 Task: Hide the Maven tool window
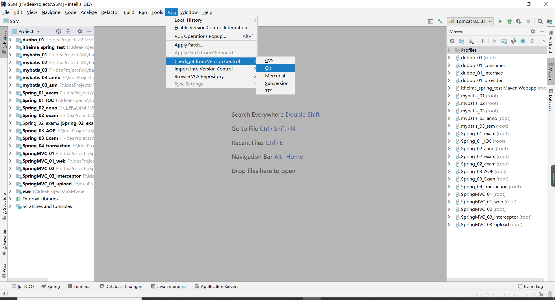tap(542, 31)
